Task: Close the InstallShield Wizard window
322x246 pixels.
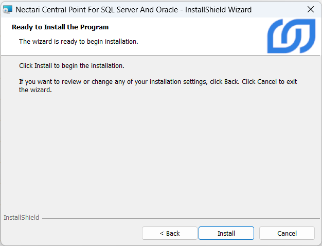Action: tap(310, 9)
